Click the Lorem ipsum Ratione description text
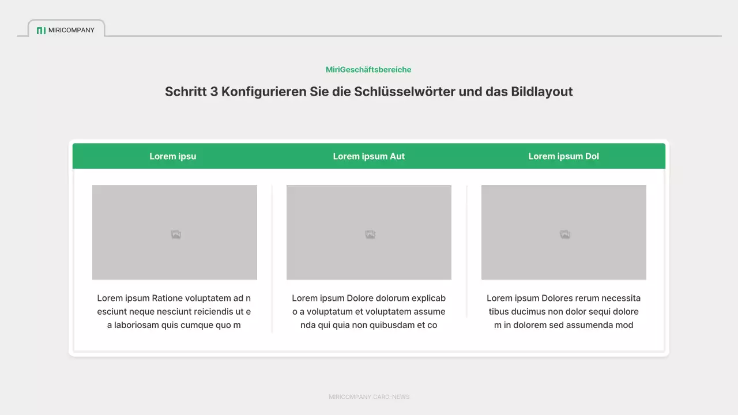 [x=175, y=311]
